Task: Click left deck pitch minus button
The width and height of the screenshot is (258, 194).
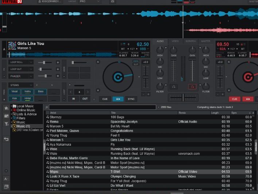Action: (143, 94)
